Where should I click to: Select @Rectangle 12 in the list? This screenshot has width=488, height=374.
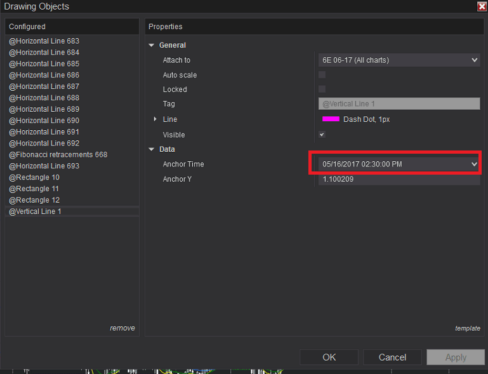(x=72, y=200)
